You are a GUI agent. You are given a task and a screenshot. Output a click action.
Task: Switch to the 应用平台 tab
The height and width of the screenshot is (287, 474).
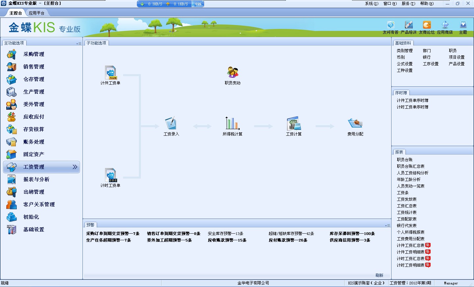pyautogui.click(x=37, y=13)
